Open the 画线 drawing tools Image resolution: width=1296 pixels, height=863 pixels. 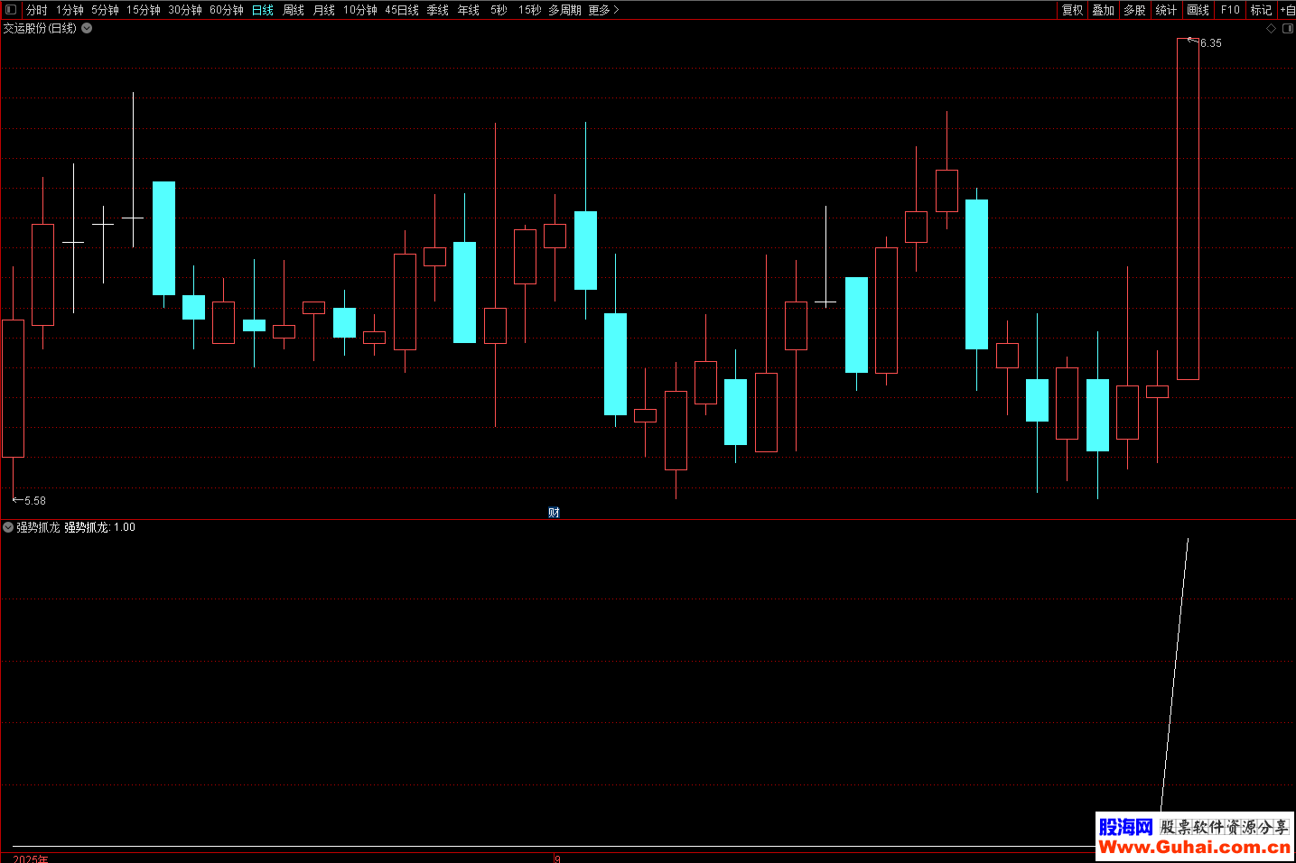tap(1198, 10)
